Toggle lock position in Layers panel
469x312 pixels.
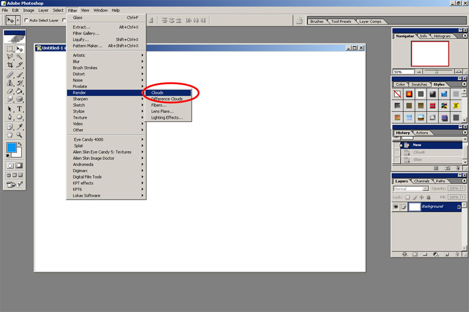[422, 197]
